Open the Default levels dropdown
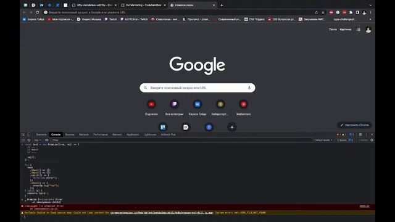 (323, 140)
